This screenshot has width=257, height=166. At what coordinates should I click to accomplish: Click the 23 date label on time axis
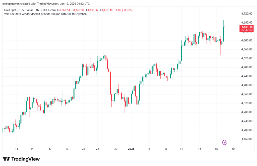[84, 149]
